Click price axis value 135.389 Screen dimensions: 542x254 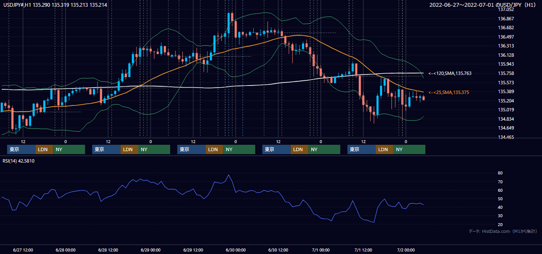pyautogui.click(x=506, y=91)
